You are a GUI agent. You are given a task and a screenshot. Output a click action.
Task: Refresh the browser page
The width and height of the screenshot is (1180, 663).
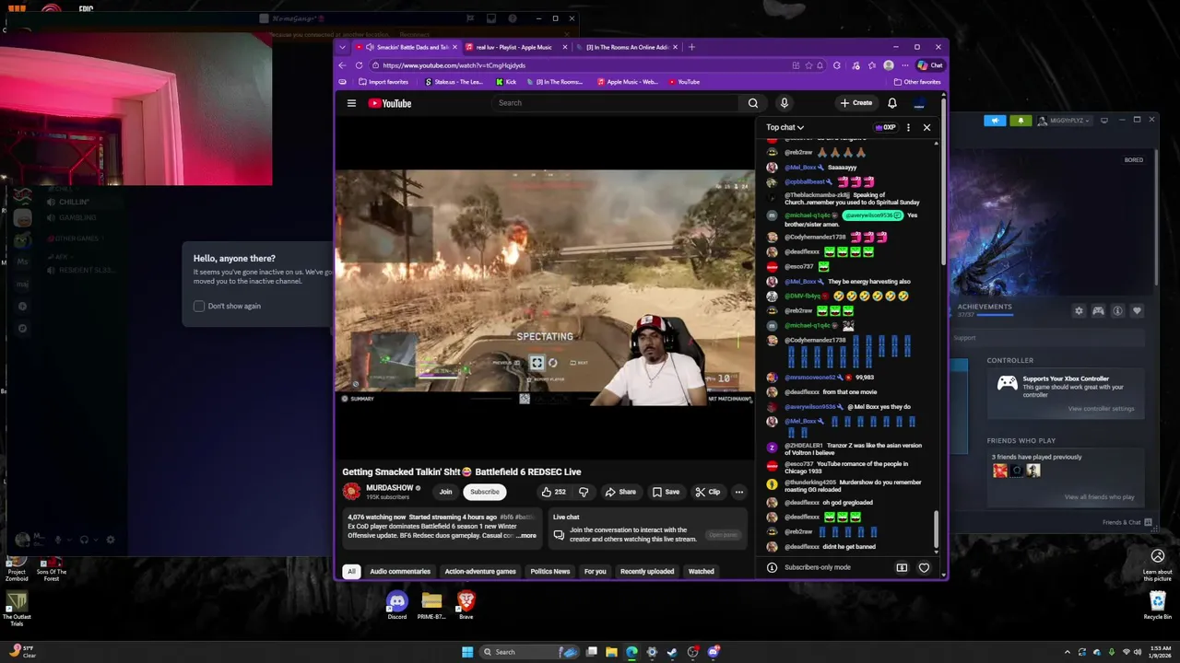[x=358, y=65]
